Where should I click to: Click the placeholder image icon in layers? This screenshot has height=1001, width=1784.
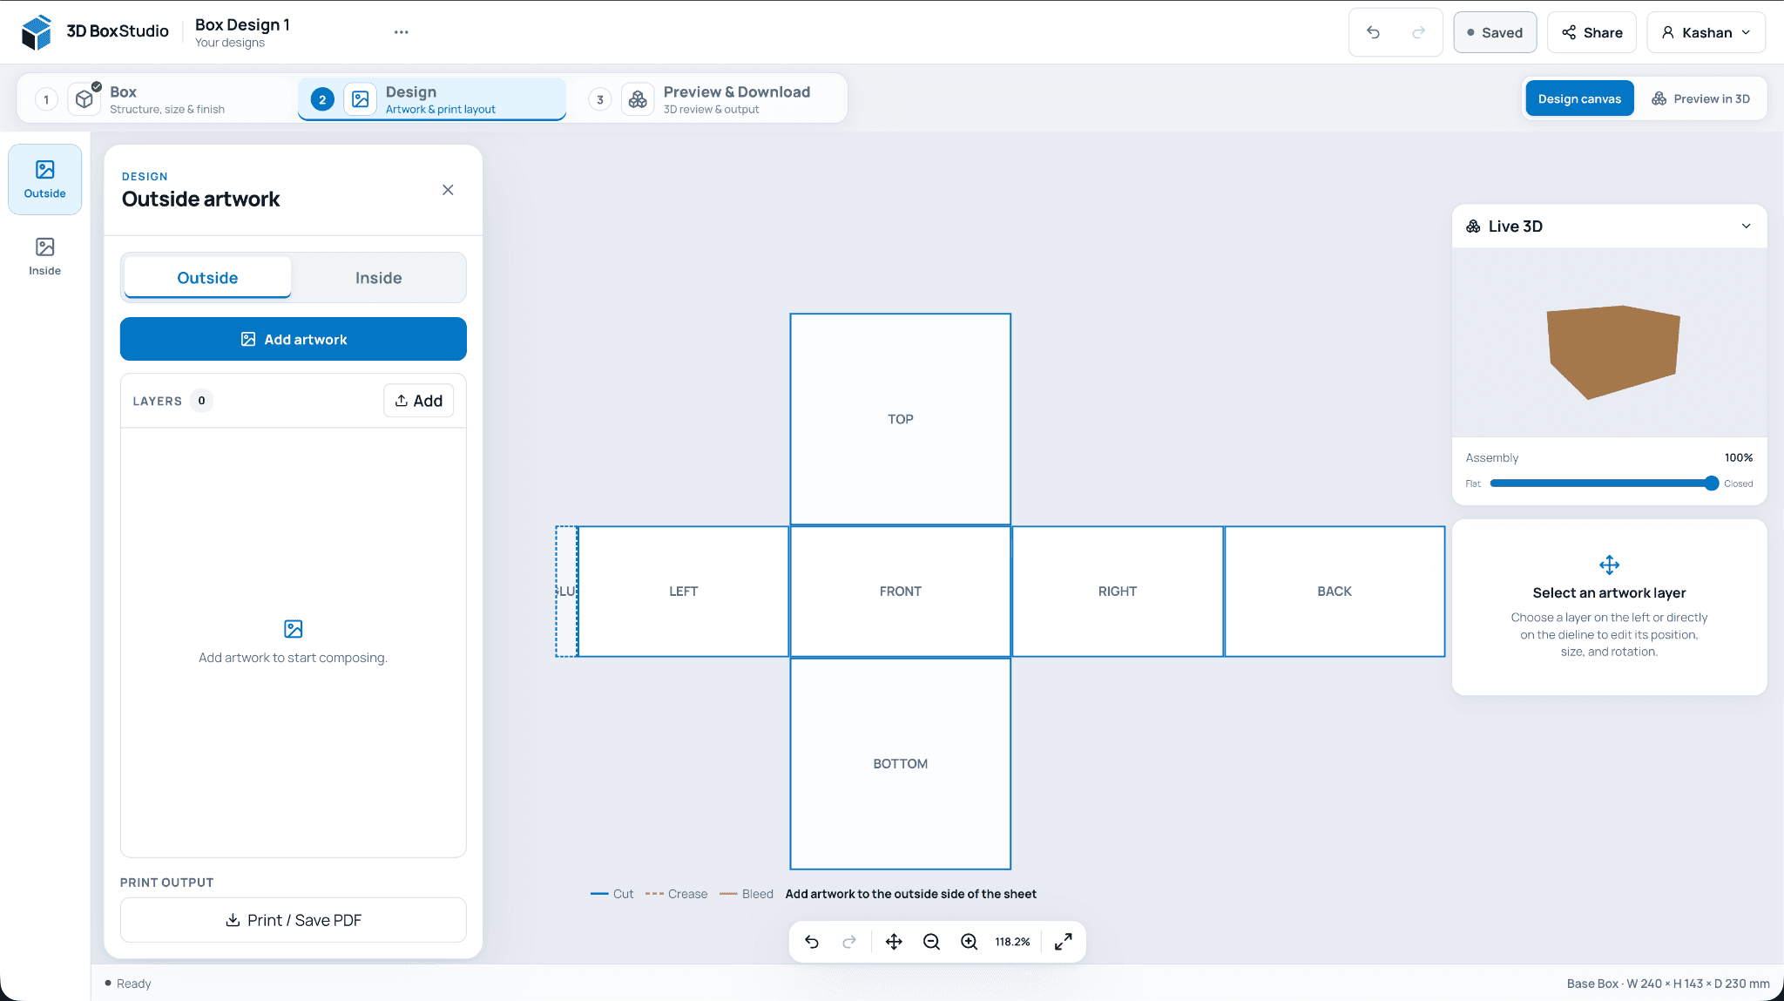(294, 629)
